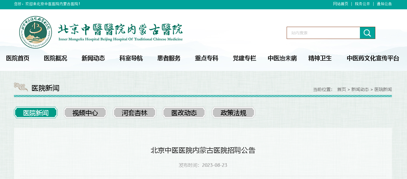The width and height of the screenshot is (407, 179).
Task: Open 医院概况 navigation item
Action: pos(56,58)
